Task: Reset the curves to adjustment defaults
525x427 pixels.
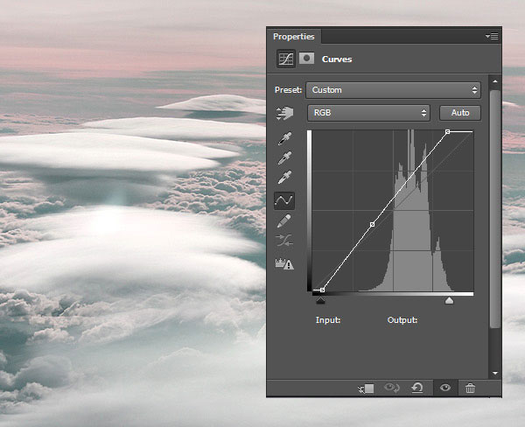Action: coord(418,388)
